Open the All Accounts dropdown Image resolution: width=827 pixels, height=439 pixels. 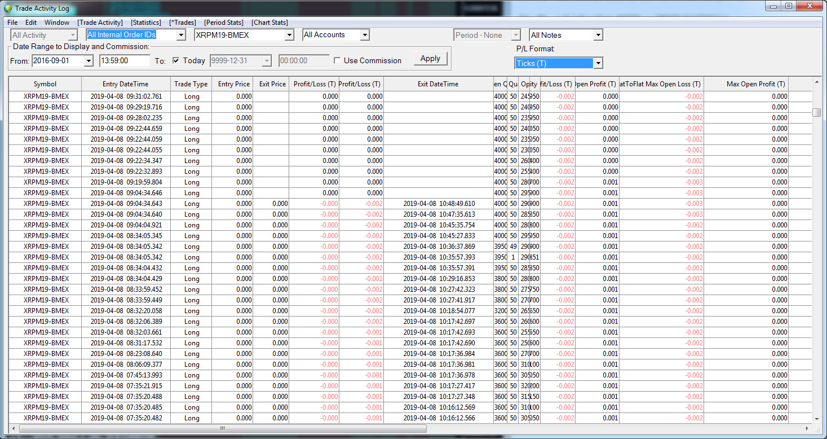coord(365,36)
